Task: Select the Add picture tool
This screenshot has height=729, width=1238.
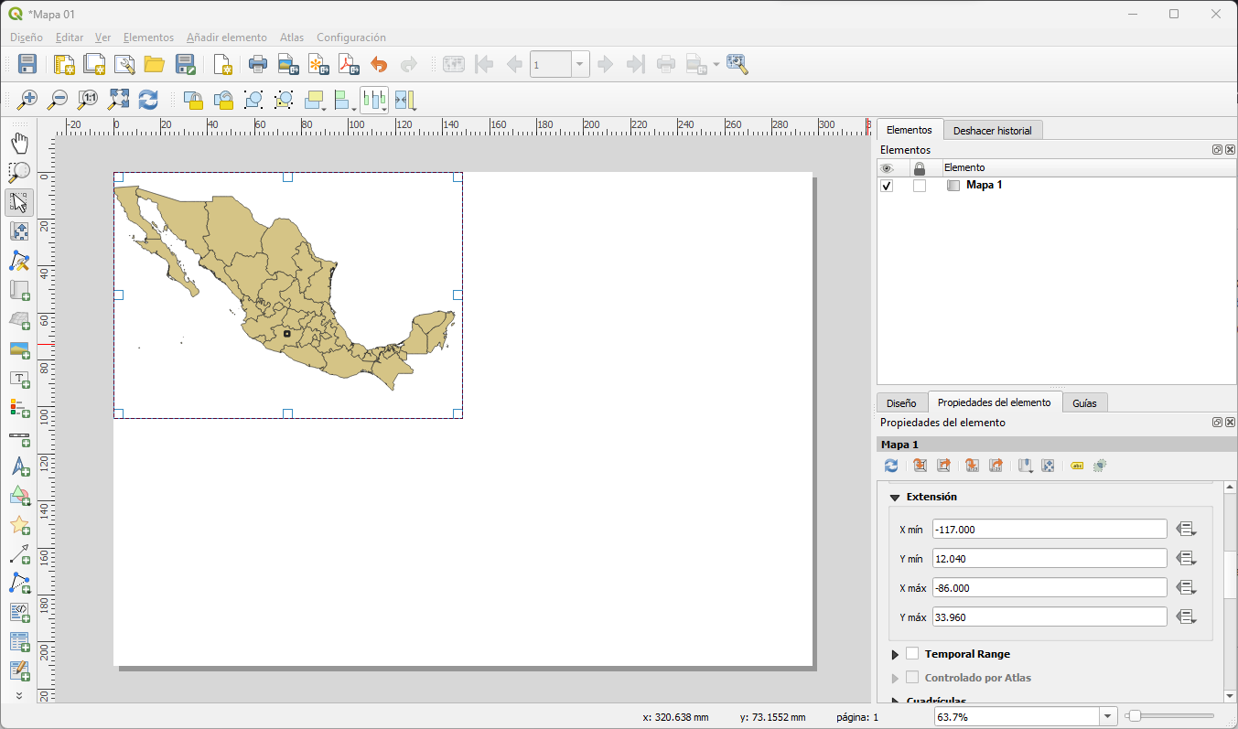Action: (19, 348)
